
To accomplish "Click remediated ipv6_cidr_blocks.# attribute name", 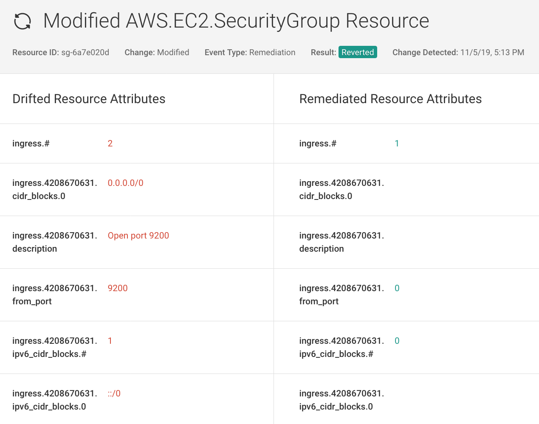I will [x=341, y=347].
